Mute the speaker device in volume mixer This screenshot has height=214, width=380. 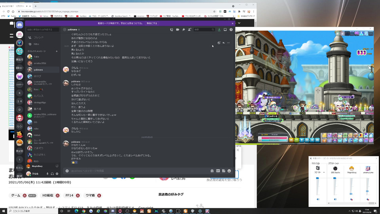318,199
